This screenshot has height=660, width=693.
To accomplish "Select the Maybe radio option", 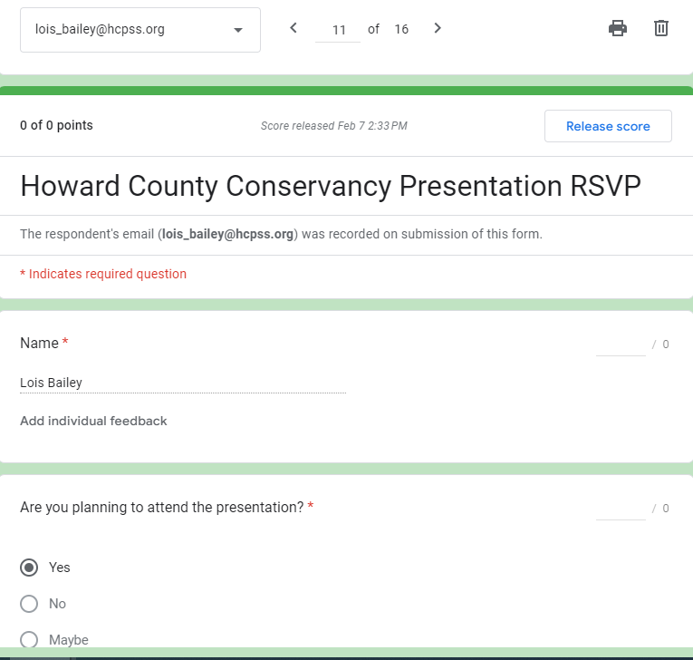I will pos(29,639).
